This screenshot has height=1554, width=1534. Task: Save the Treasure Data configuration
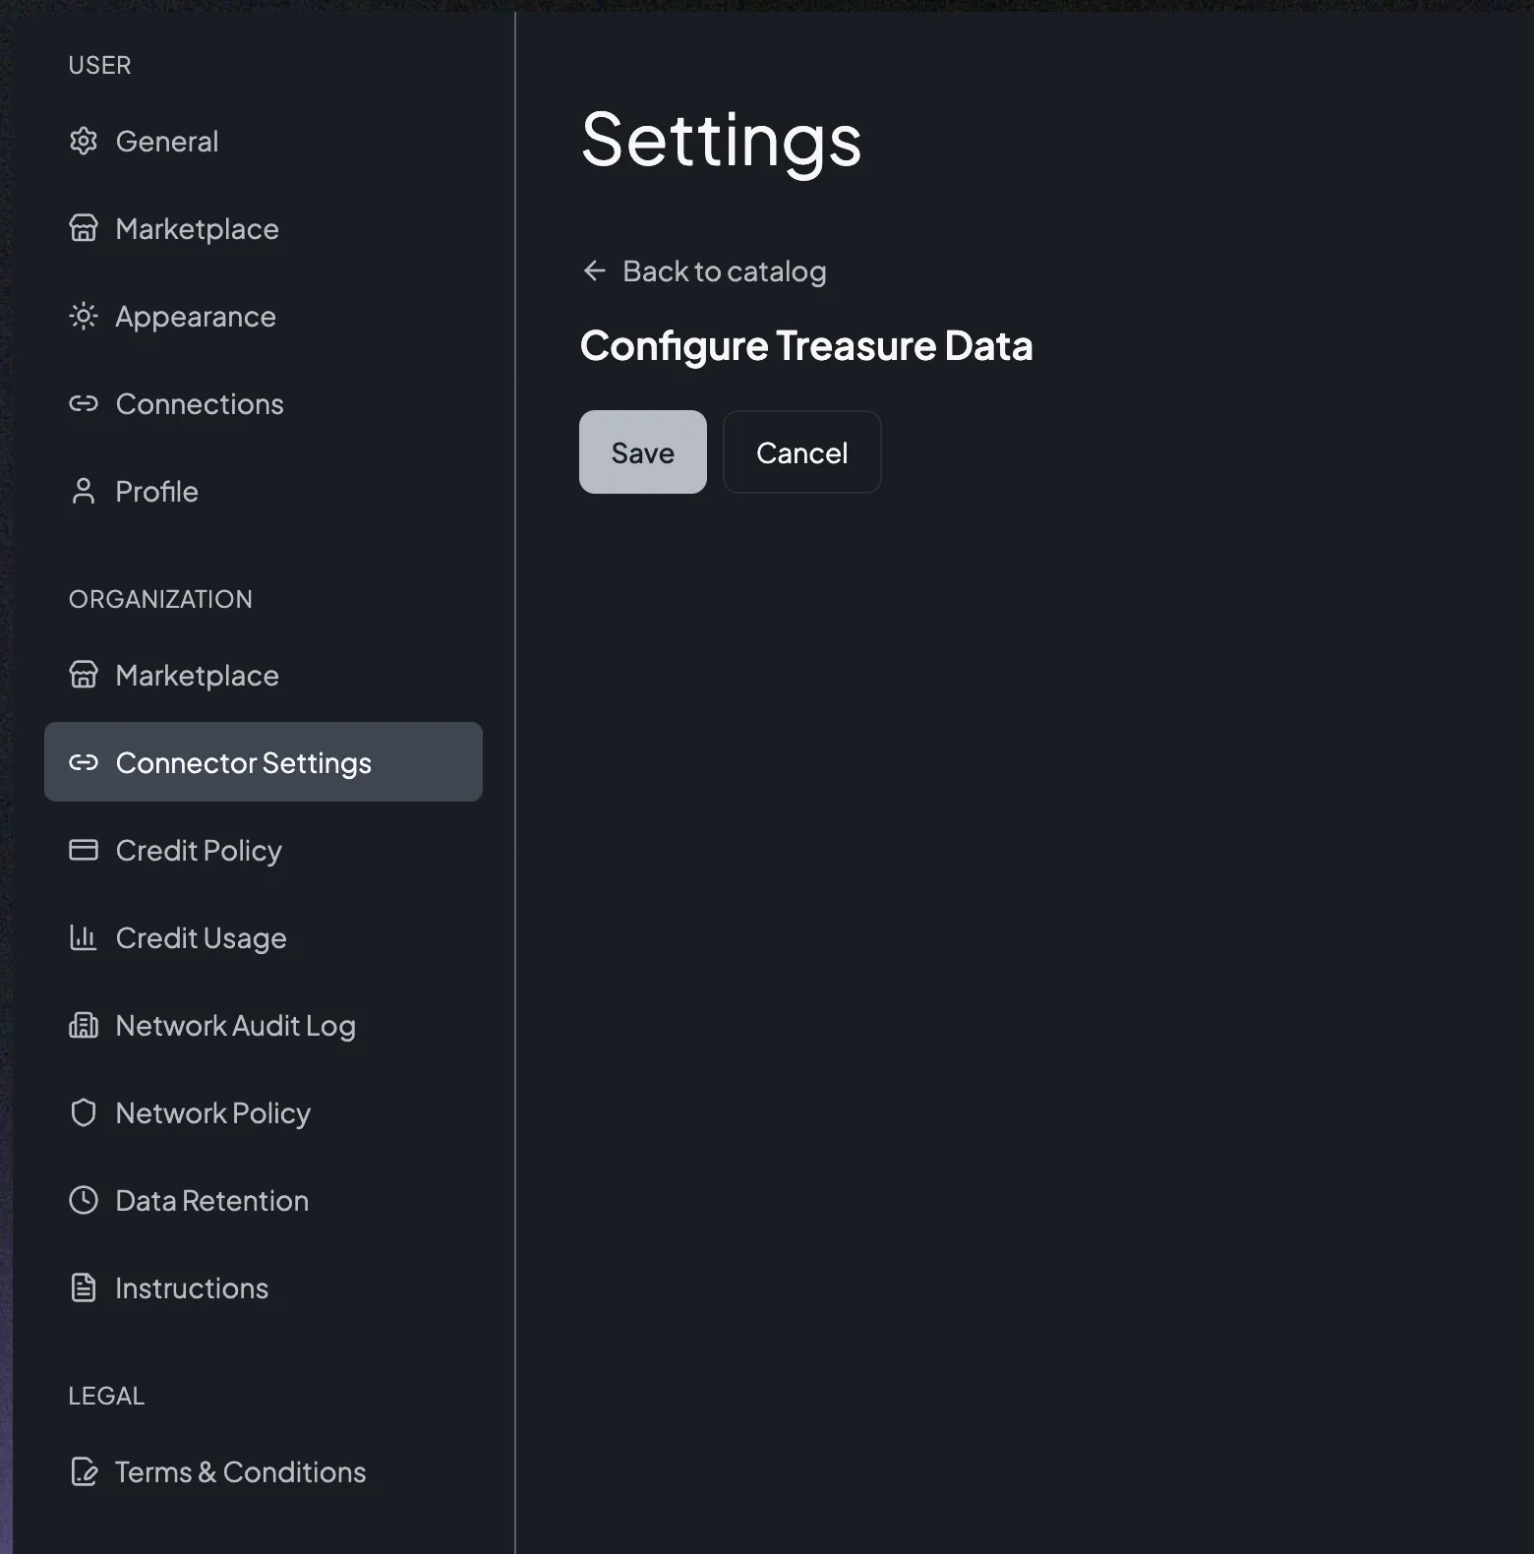643,452
